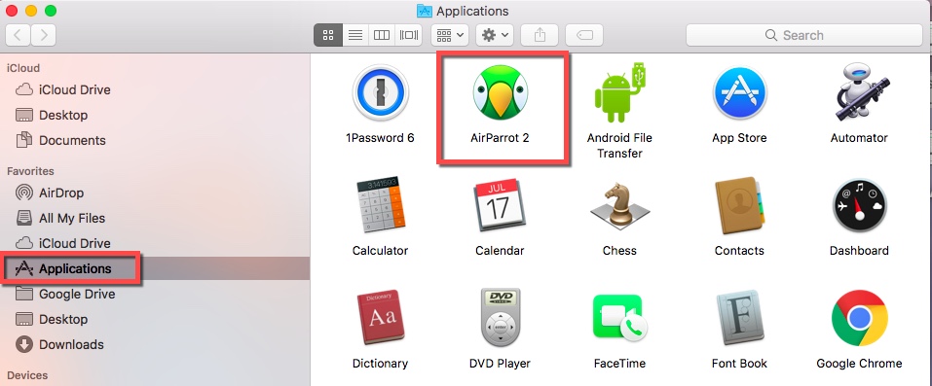Click the 1Password 6 label
This screenshot has width=932, height=386.
coord(380,138)
